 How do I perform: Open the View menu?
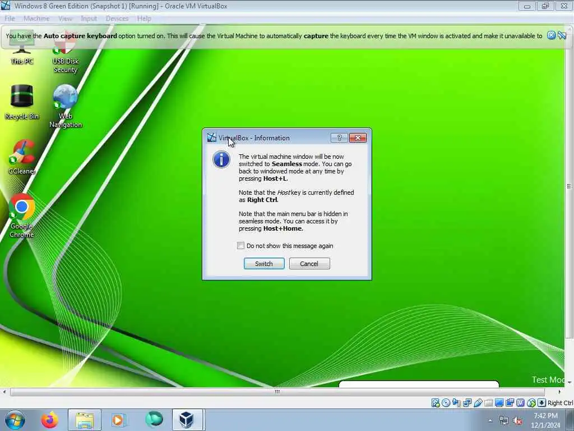[x=65, y=19]
